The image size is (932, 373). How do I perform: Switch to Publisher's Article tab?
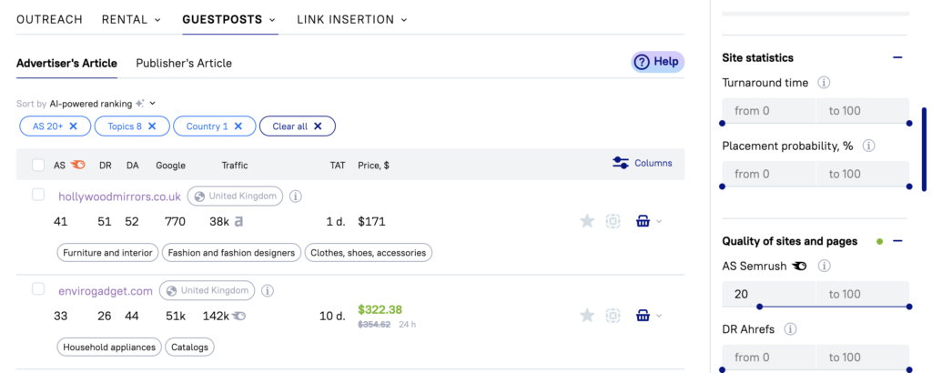[x=184, y=64]
